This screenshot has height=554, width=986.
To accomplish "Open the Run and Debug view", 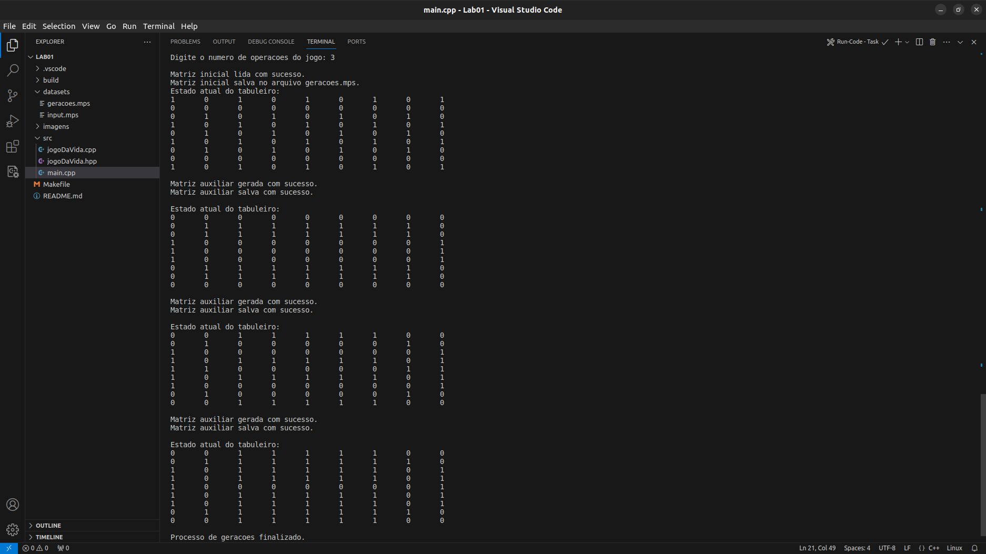I will [x=13, y=121].
